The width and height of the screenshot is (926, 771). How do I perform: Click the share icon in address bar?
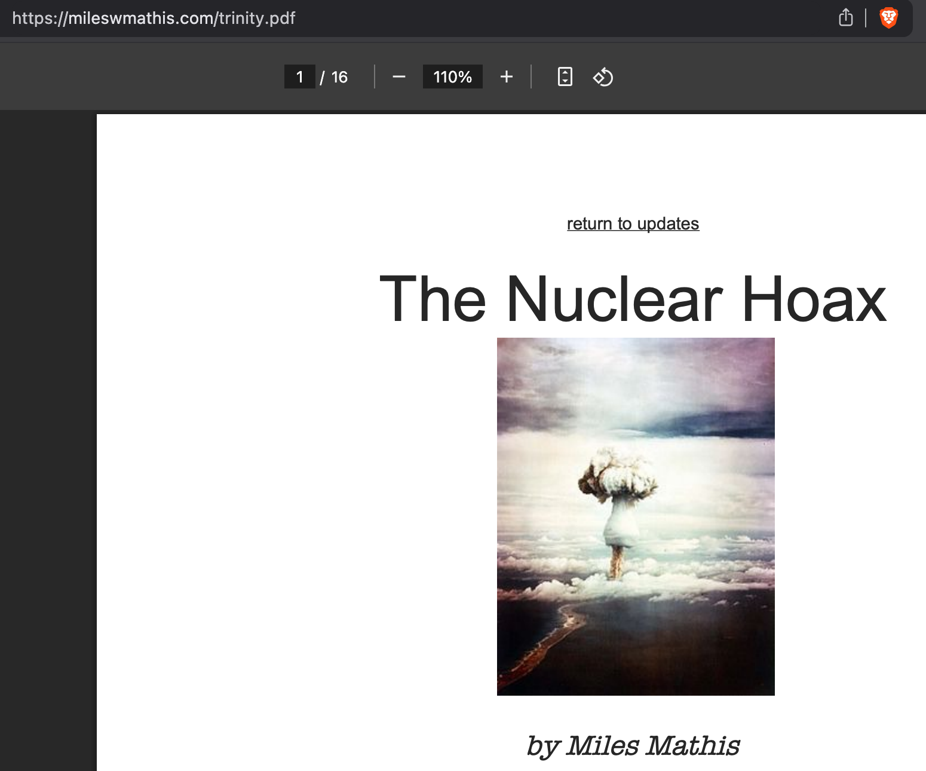coord(845,17)
